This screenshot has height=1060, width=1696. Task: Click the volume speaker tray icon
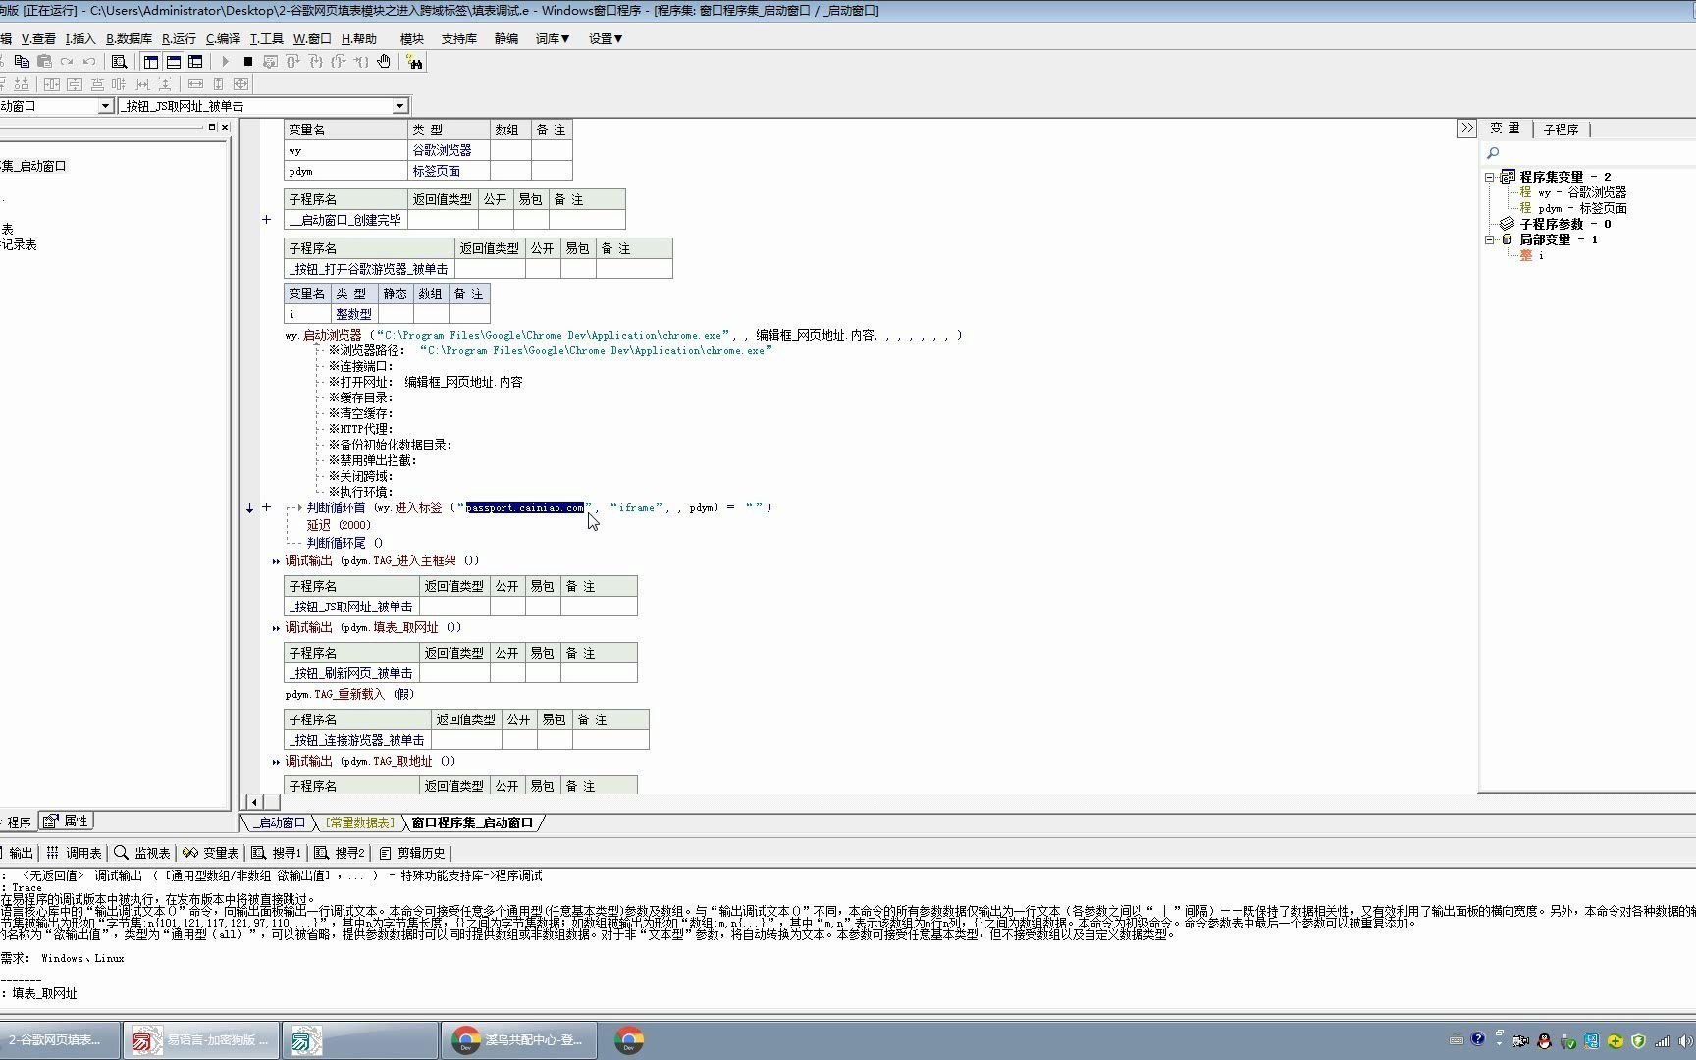point(1685,1041)
